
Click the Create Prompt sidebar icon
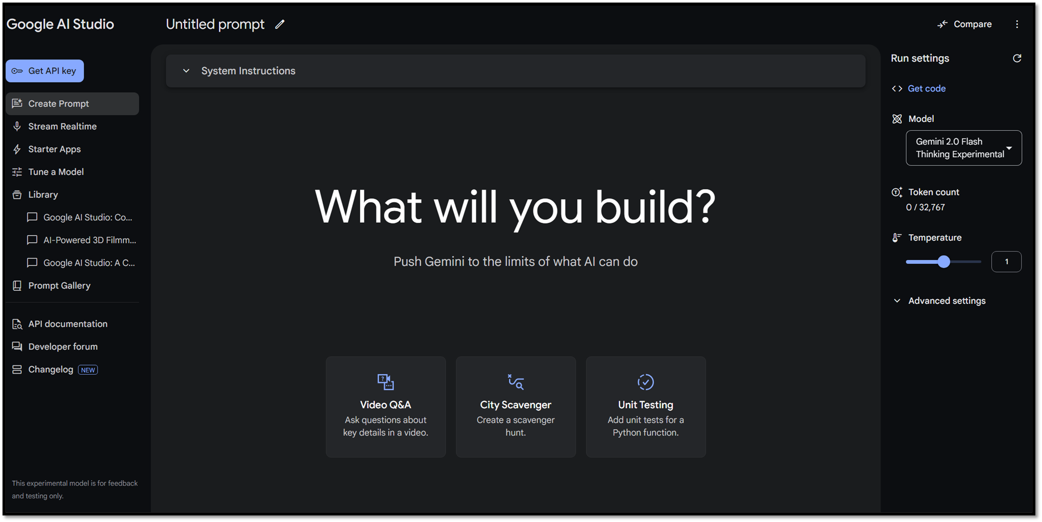click(x=17, y=103)
